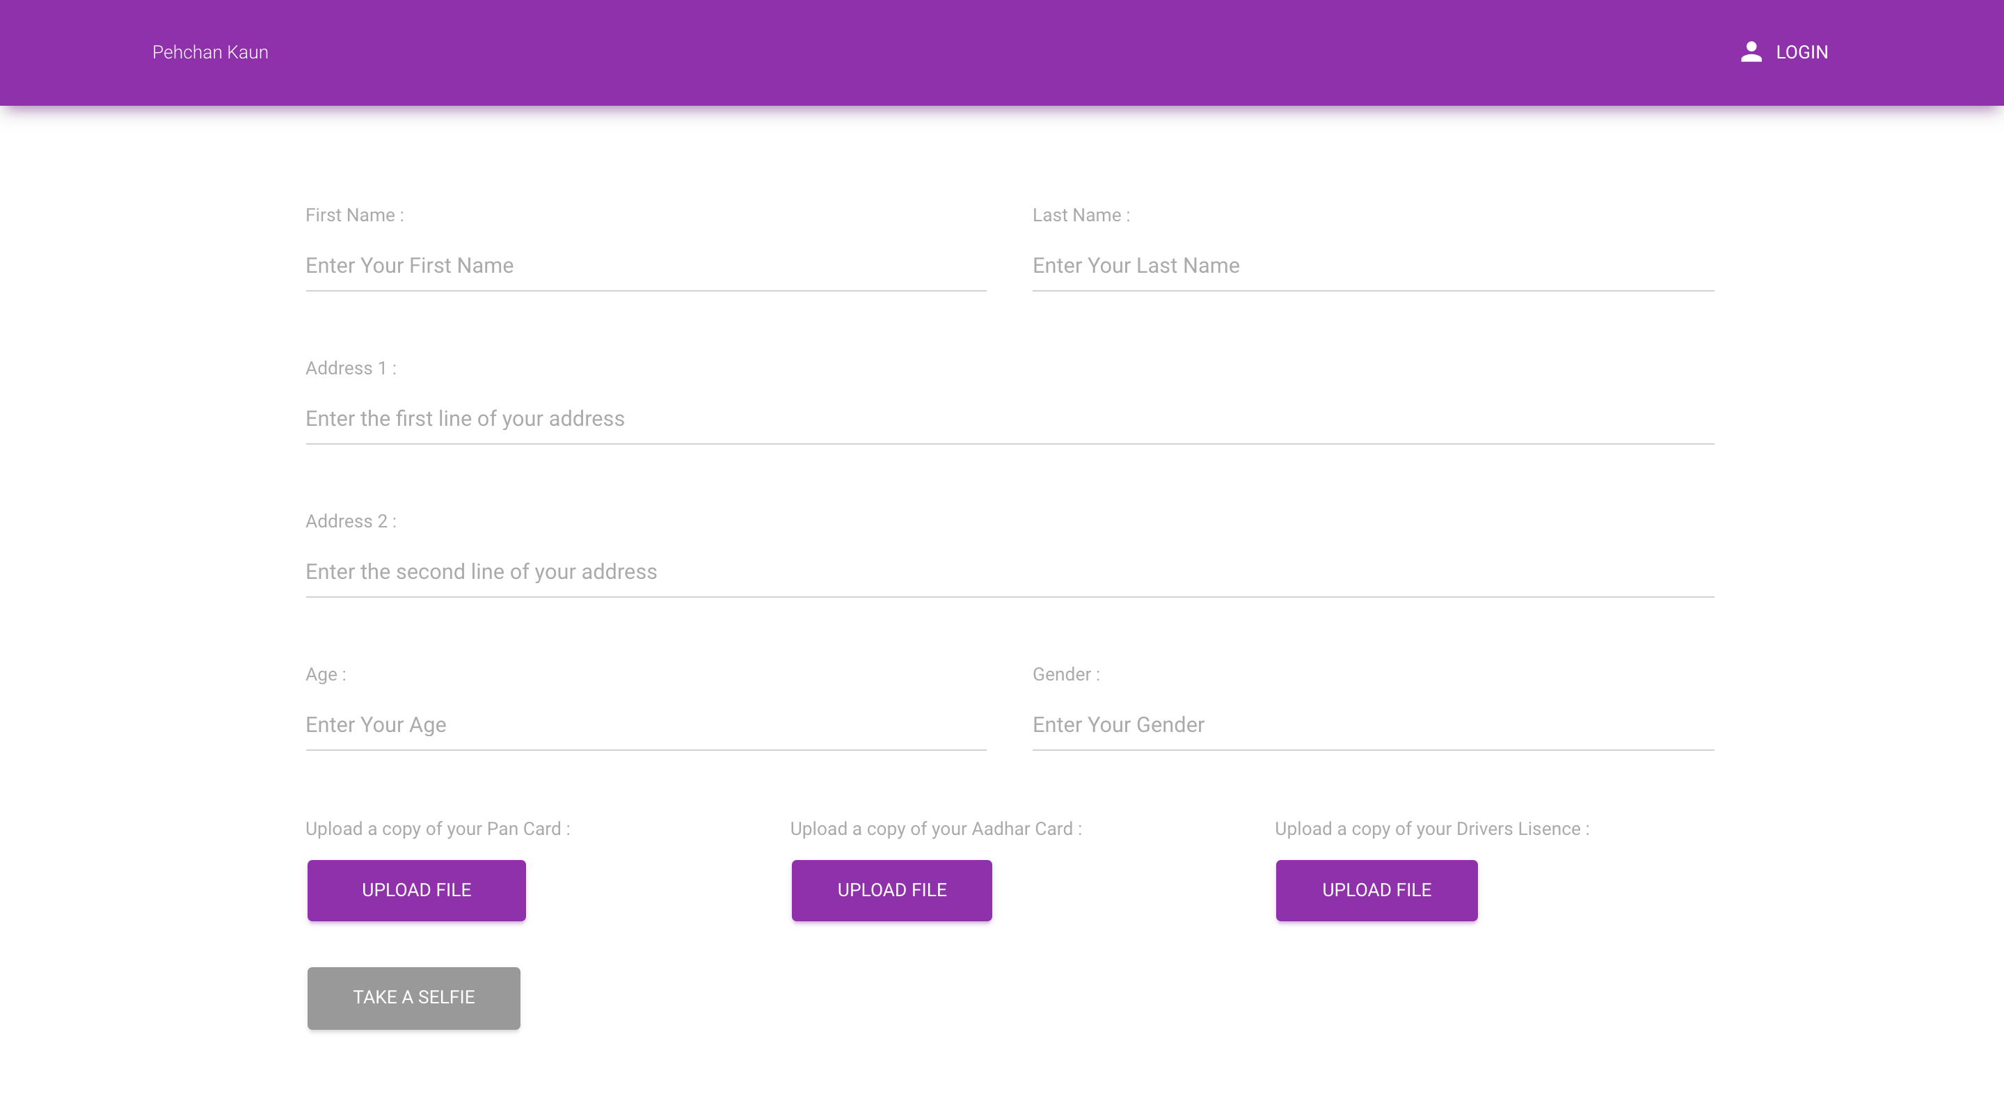Viewport: 2004px width, 1098px height.
Task: Focus the Address 2 text field
Action: click(x=1009, y=572)
